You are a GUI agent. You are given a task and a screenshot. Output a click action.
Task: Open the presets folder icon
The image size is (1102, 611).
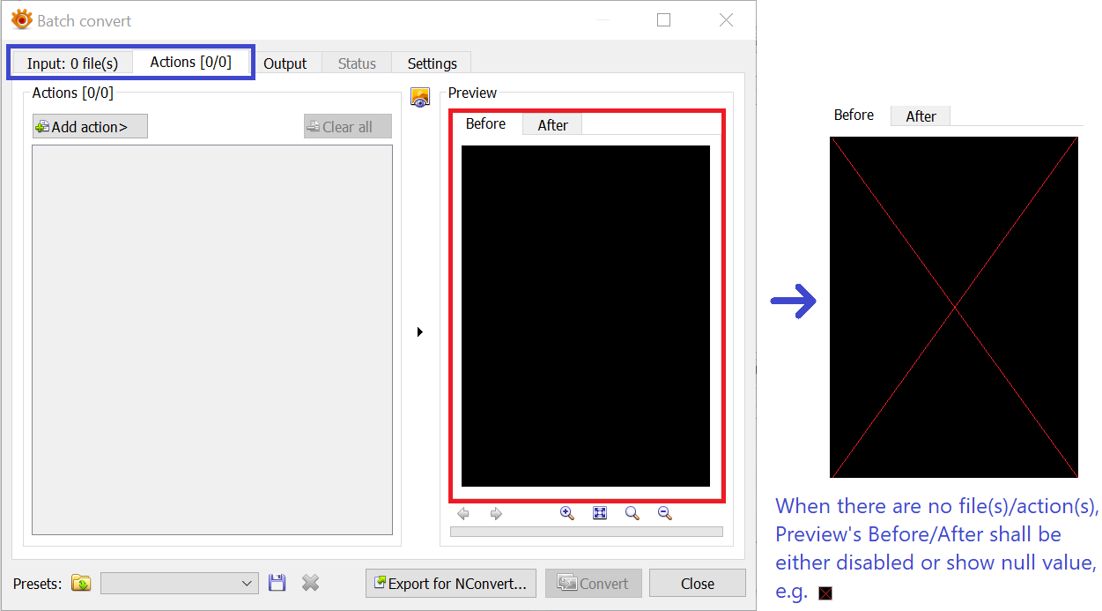[x=81, y=584]
